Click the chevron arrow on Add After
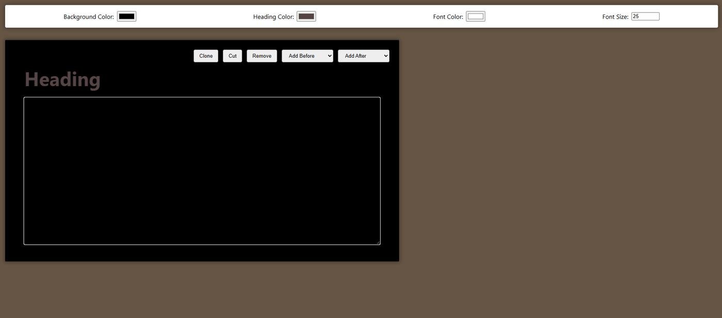This screenshot has width=722, height=318. 386,56
